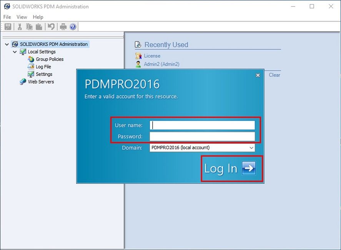This screenshot has width=341, height=250.
Task: Click into the Password field
Action: [202, 137]
